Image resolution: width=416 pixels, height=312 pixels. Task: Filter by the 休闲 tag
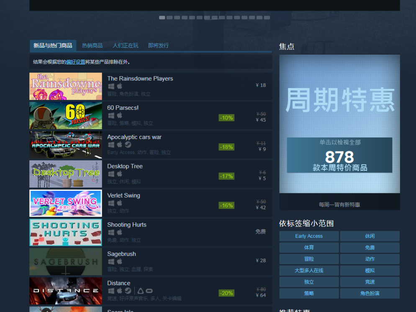click(370, 236)
